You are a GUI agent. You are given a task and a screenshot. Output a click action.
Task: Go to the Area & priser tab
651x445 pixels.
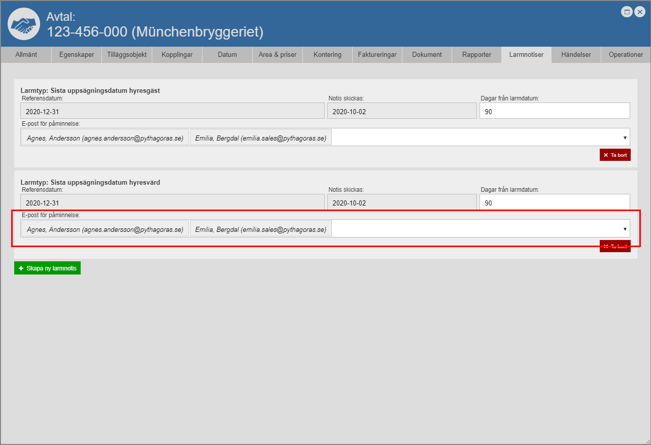point(278,55)
